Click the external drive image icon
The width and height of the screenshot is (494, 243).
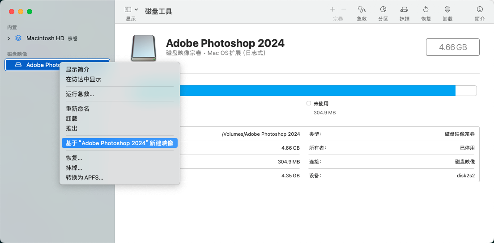point(144,48)
